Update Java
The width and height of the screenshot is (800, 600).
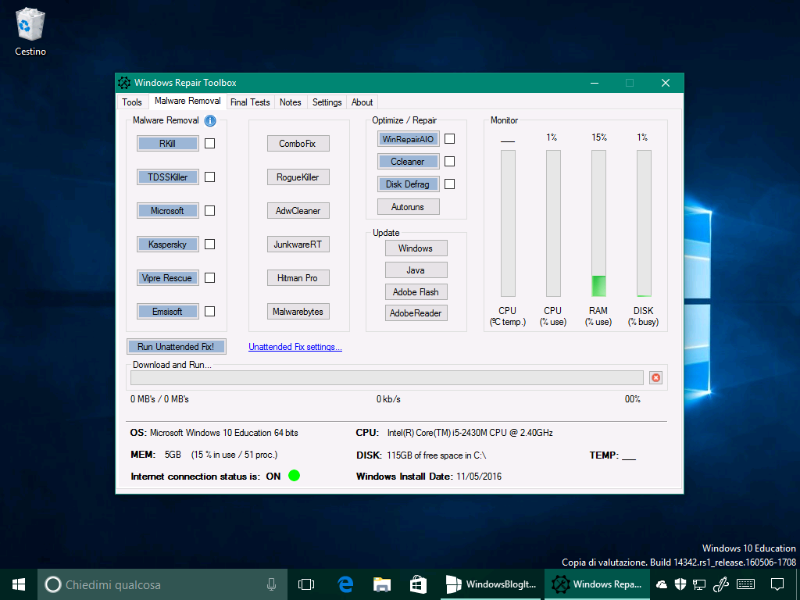(416, 270)
